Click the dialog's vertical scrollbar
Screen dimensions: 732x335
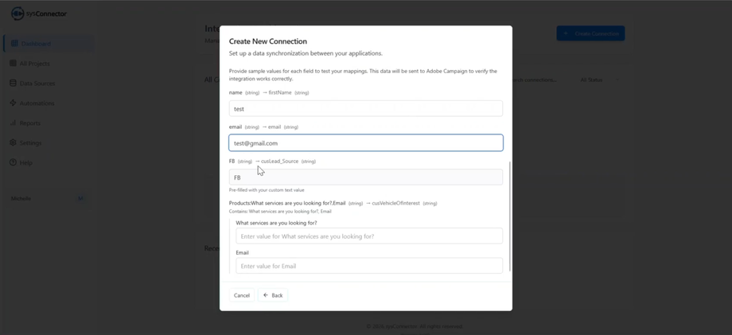[510, 215]
